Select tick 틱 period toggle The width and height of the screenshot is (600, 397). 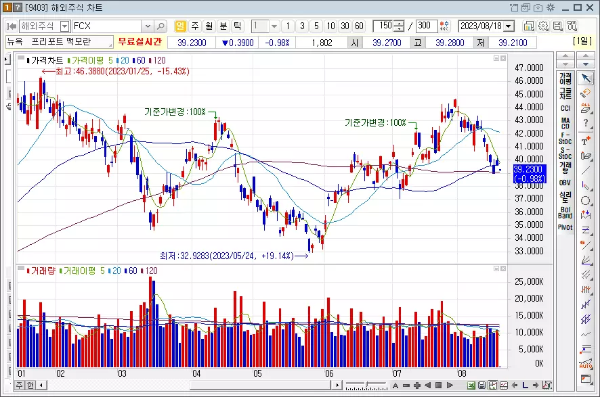coord(238,26)
